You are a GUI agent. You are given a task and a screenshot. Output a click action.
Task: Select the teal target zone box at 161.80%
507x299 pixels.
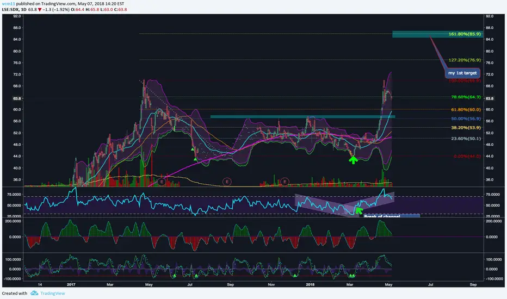click(x=438, y=34)
